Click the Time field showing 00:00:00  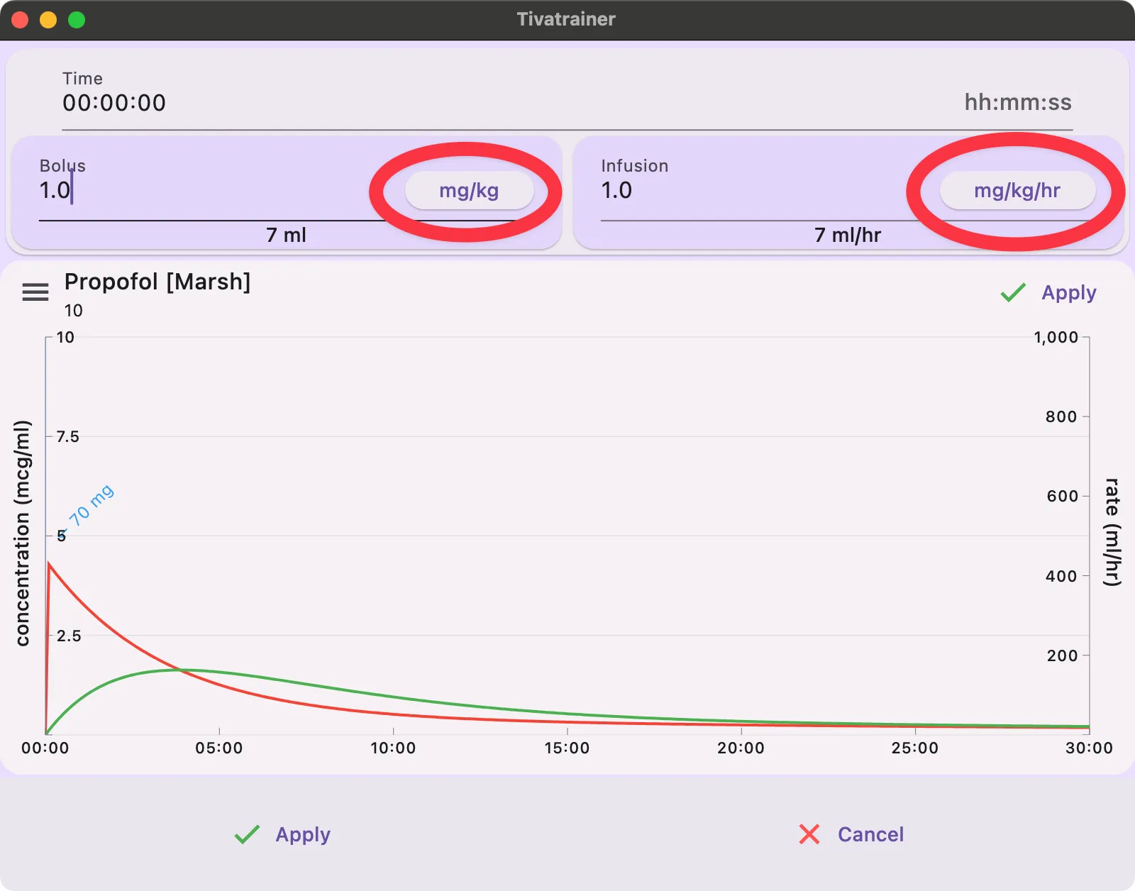pos(426,103)
